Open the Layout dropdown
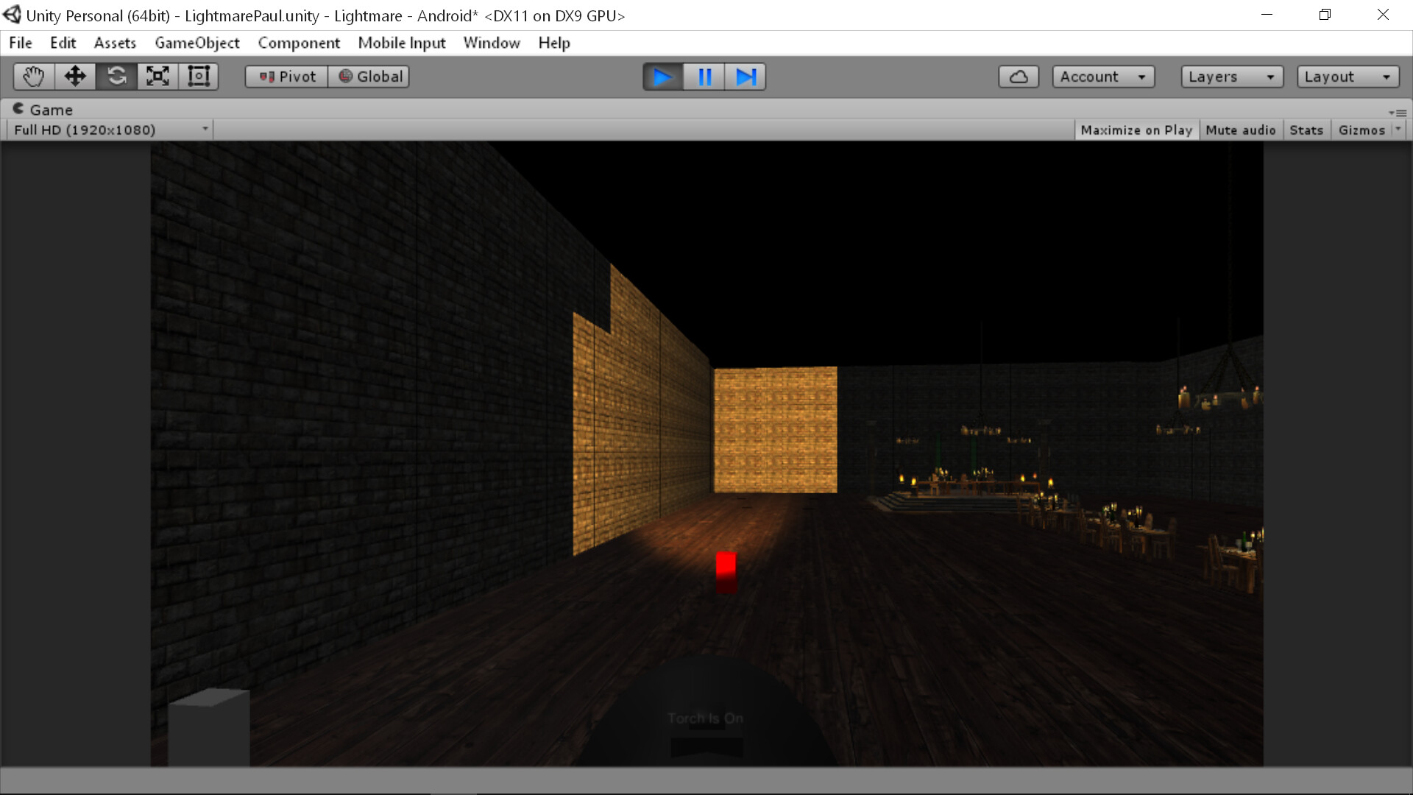This screenshot has width=1413, height=795. pos(1347,76)
